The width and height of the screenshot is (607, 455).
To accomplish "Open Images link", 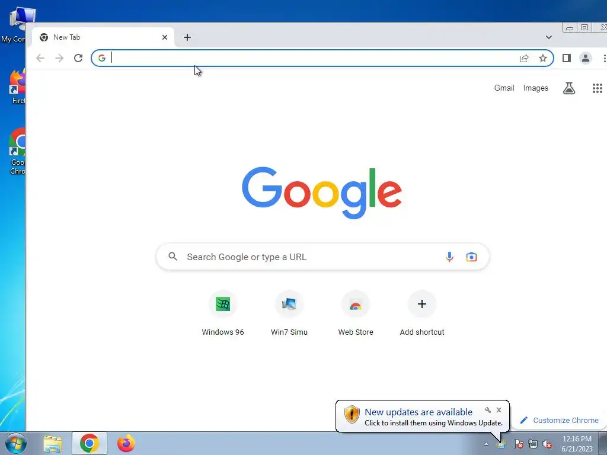I will pos(535,88).
